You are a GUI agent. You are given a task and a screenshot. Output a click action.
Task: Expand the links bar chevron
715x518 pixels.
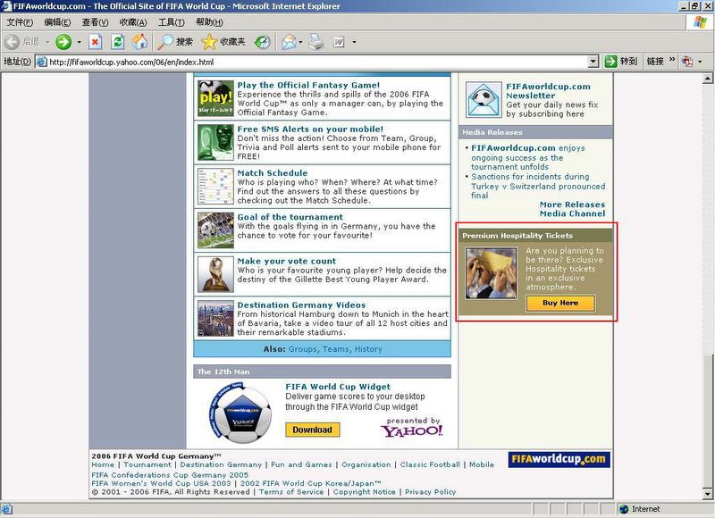pyautogui.click(x=672, y=60)
